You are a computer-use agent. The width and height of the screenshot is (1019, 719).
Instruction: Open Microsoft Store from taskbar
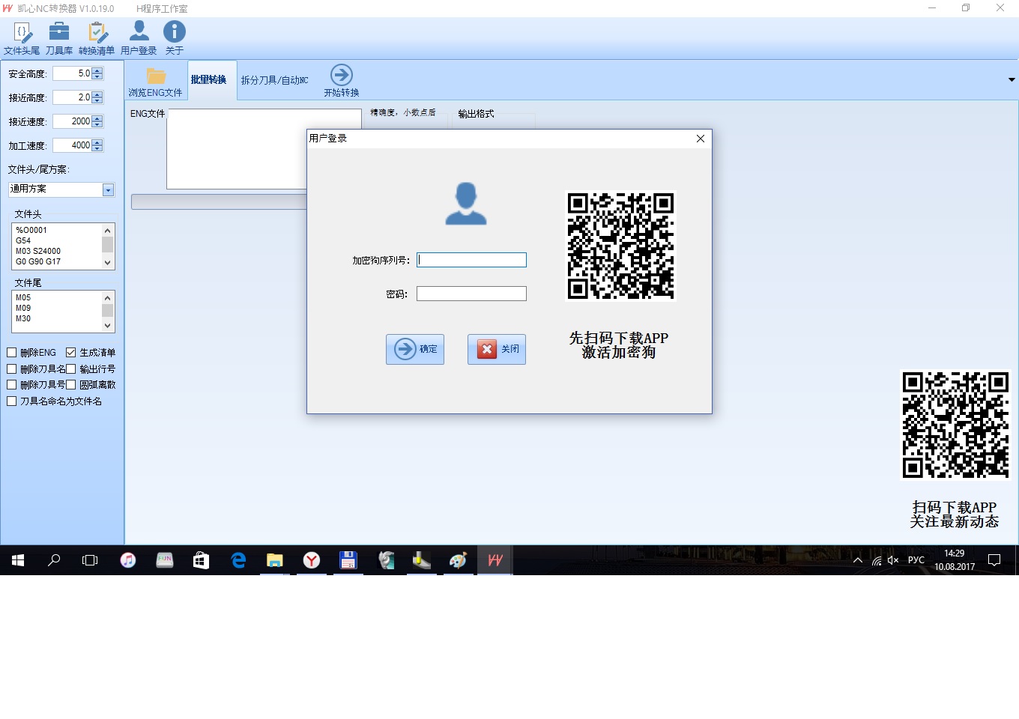coord(202,560)
